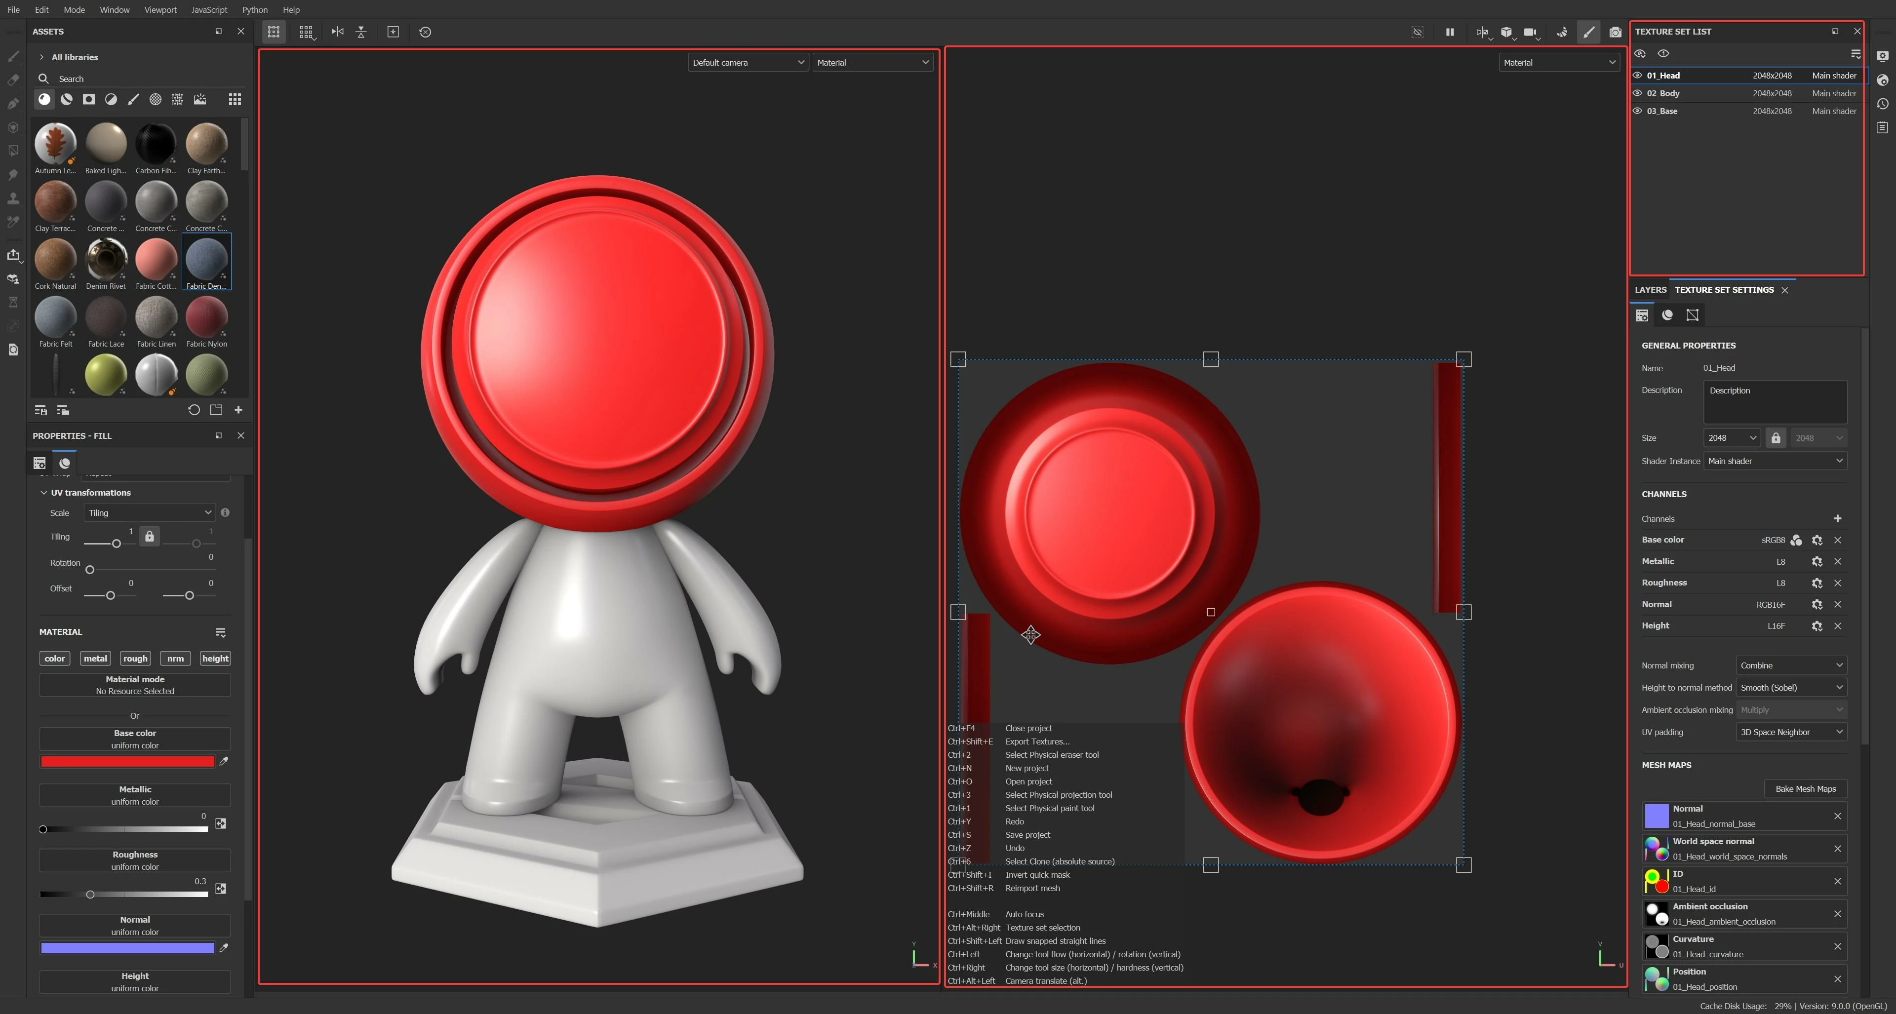Collapse the UV transformations section
Screen dimensions: 1896x1014
pos(44,493)
